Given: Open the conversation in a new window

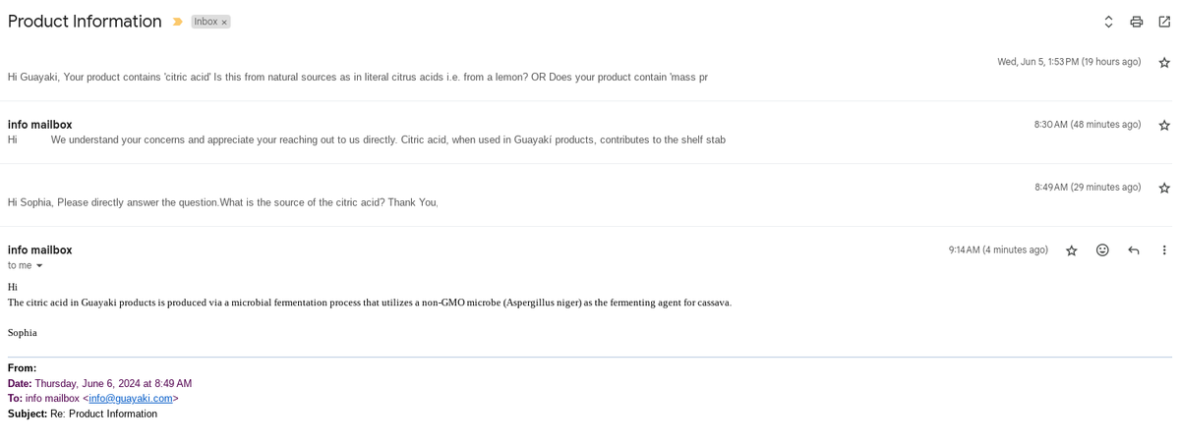Looking at the screenshot, I should pyautogui.click(x=1164, y=22).
